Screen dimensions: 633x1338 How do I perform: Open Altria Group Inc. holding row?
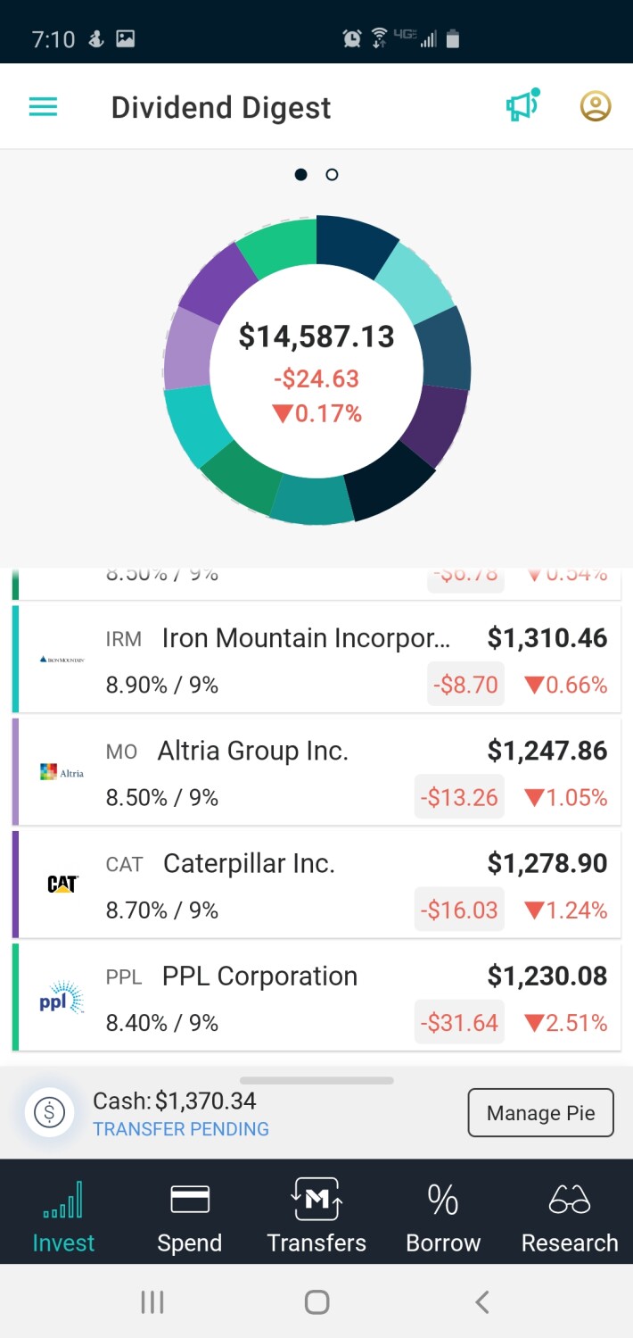(316, 772)
